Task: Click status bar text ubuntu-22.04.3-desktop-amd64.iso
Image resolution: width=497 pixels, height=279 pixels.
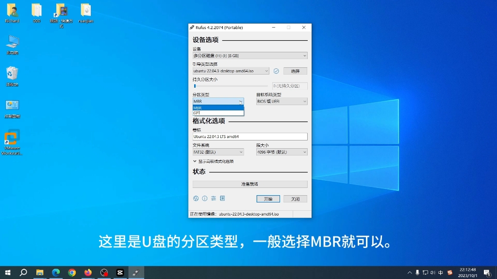Action: click(249, 214)
